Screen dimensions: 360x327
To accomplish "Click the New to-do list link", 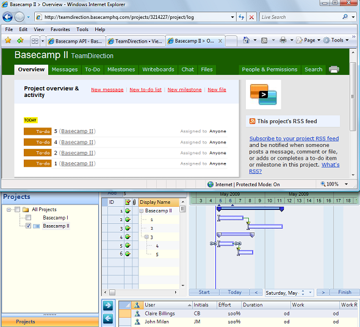I will [146, 90].
